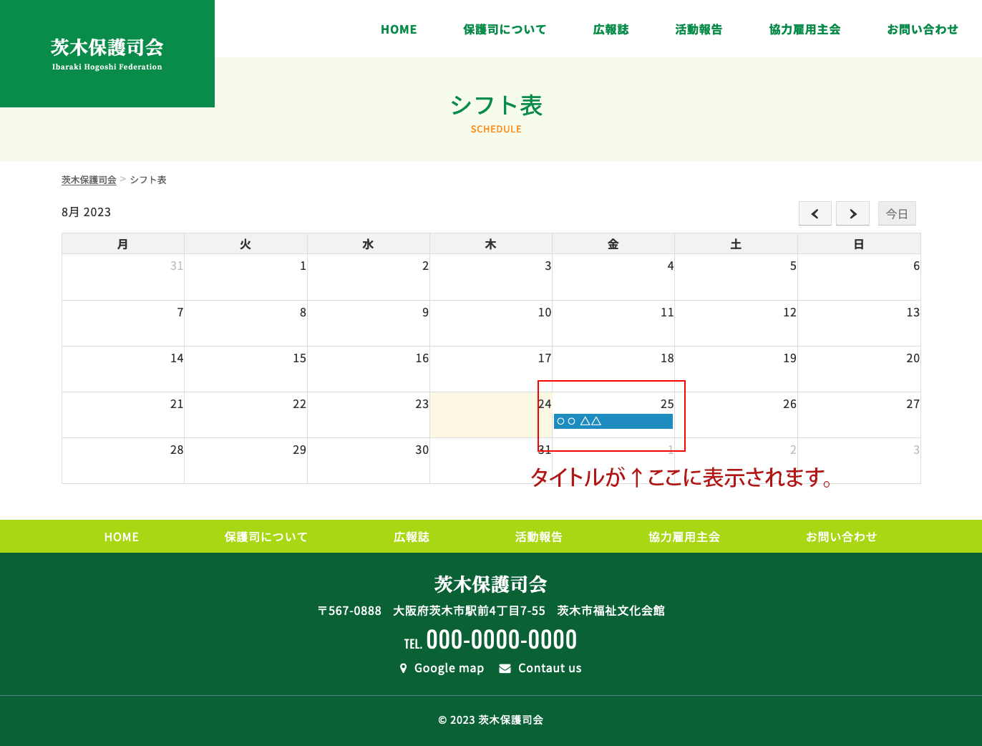The image size is (982, 746).
Task: Open 保護司について in the top menu
Action: coord(505,29)
